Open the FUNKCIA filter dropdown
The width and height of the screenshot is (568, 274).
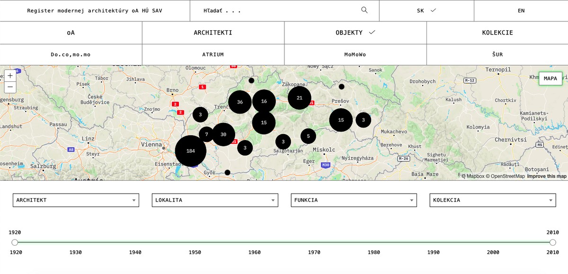(354, 200)
